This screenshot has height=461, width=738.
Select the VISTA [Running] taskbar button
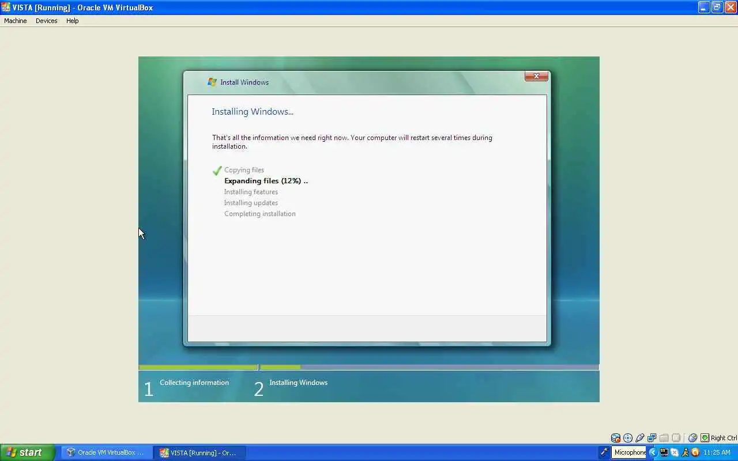(200, 452)
